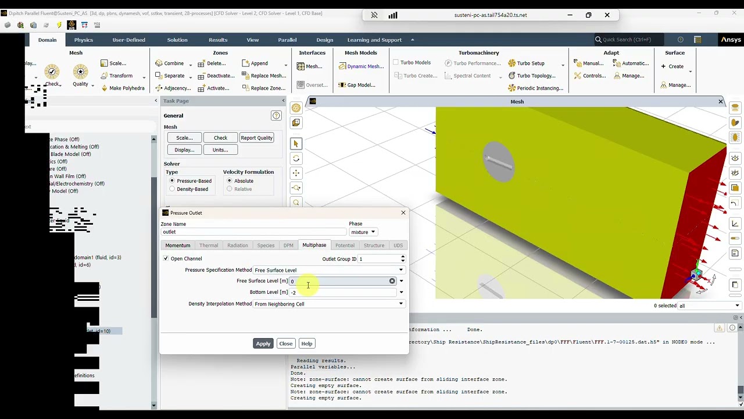744x419 pixels.
Task: Select the Density-Based solver type
Action: click(172, 189)
